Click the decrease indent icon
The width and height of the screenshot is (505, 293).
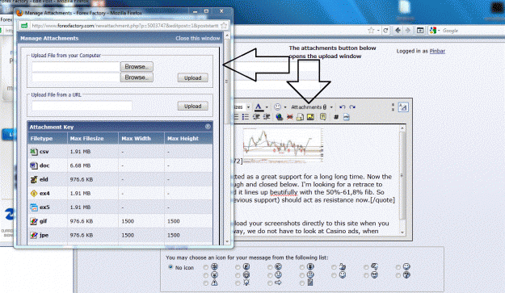[x=256, y=117]
